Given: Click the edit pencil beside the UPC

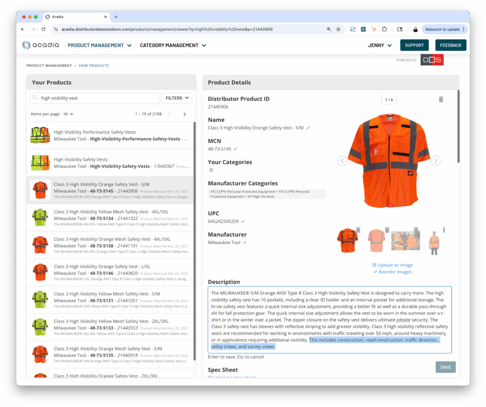Looking at the screenshot, I should click(x=243, y=221).
